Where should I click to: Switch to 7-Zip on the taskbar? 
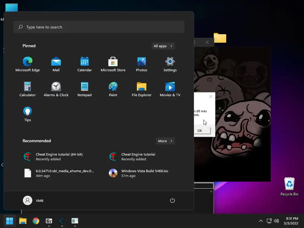pos(49,221)
